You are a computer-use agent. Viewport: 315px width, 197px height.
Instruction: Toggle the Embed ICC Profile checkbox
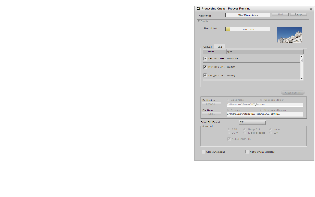pos(229,139)
